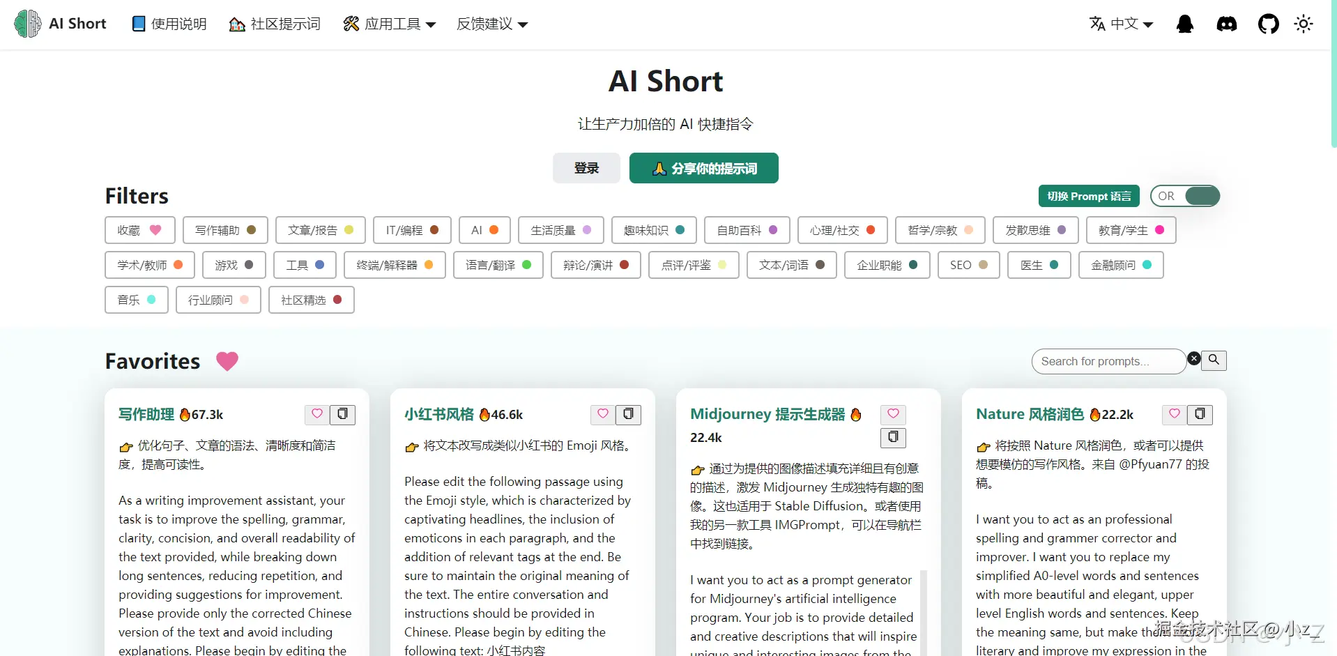Expand the 应用工具 dropdown menu
The width and height of the screenshot is (1337, 656).
(389, 24)
